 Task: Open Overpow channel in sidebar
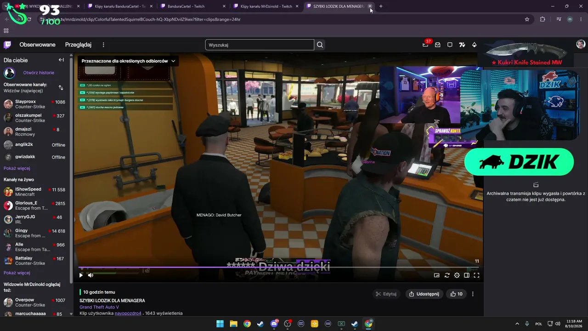pyautogui.click(x=35, y=302)
